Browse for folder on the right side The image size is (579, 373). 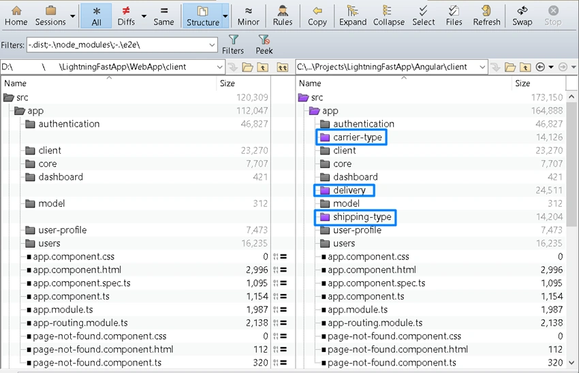[x=510, y=67]
